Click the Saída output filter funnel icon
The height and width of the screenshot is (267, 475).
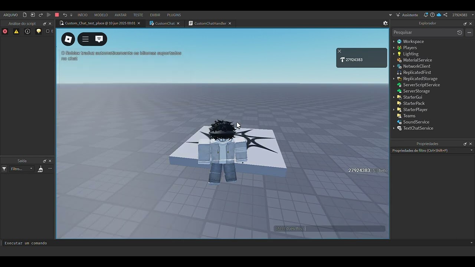click(x=4, y=169)
